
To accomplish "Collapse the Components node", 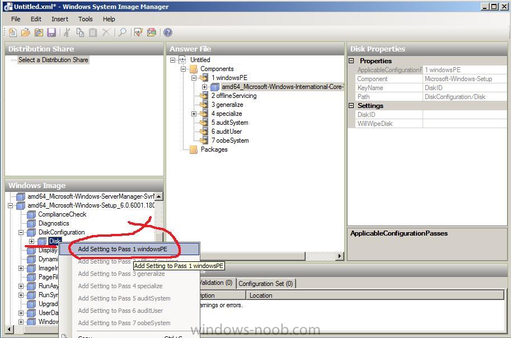I will coord(183,69).
